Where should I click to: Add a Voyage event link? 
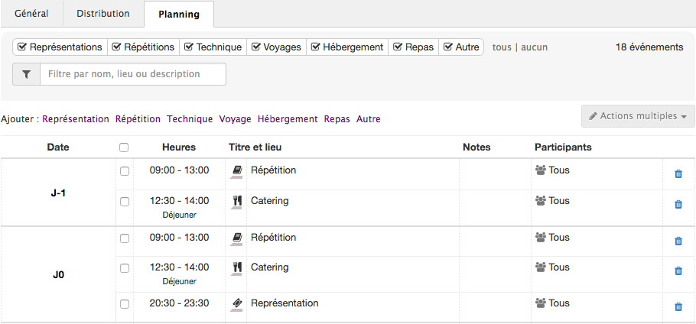pyautogui.click(x=236, y=119)
